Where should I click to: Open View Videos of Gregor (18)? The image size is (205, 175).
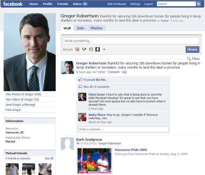pos(22,99)
